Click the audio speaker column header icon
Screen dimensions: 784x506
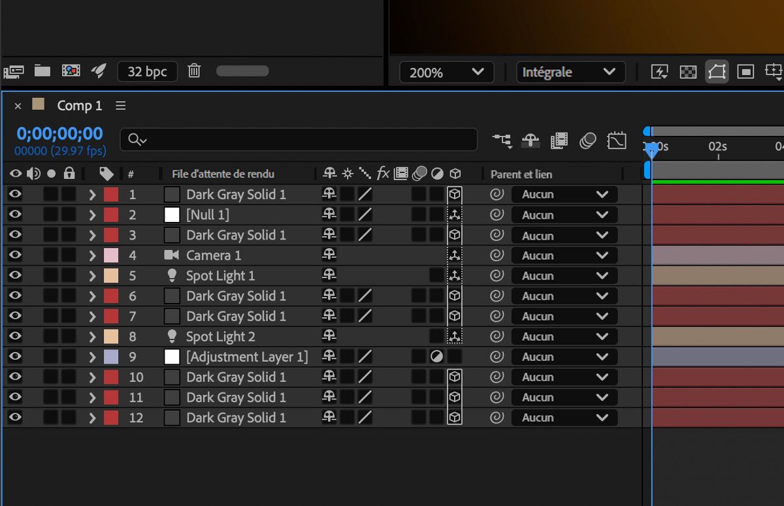[x=33, y=174]
